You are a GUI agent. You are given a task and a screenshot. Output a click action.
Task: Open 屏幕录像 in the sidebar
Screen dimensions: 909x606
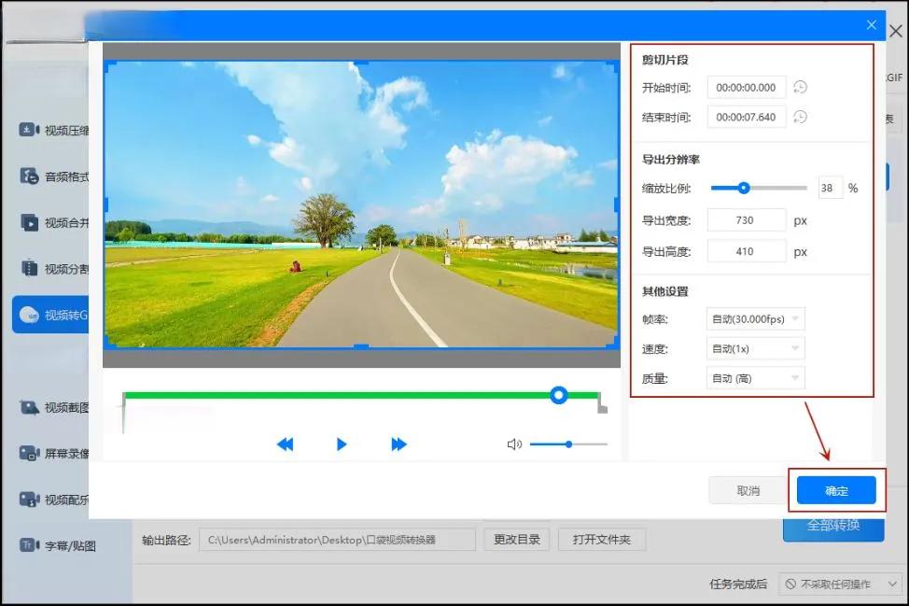pos(53,454)
